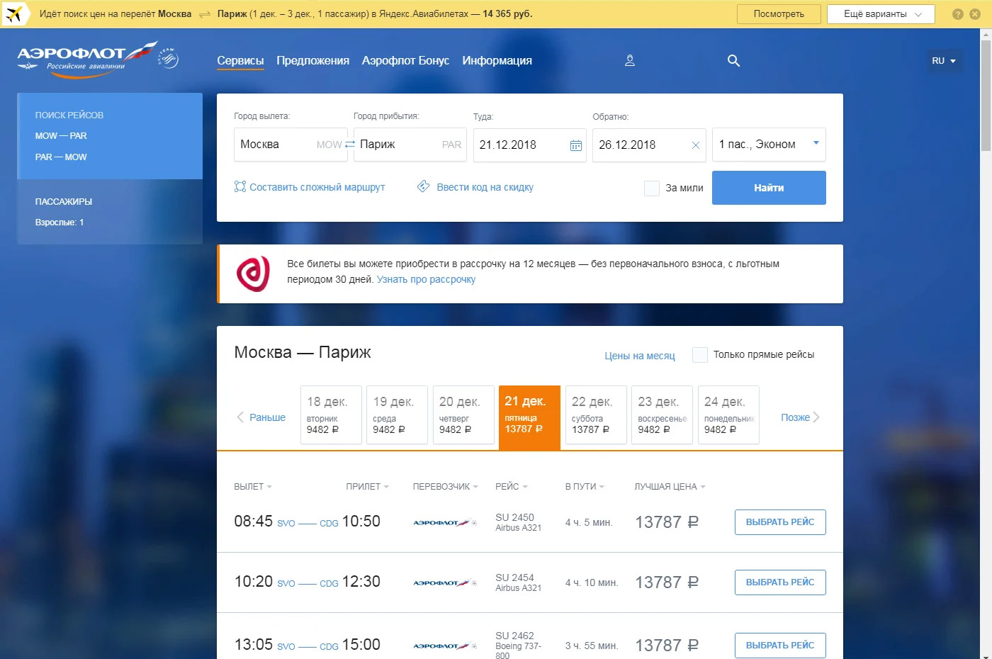Open Узнать про рассрочку link
The width and height of the screenshot is (992, 659).
(x=426, y=279)
